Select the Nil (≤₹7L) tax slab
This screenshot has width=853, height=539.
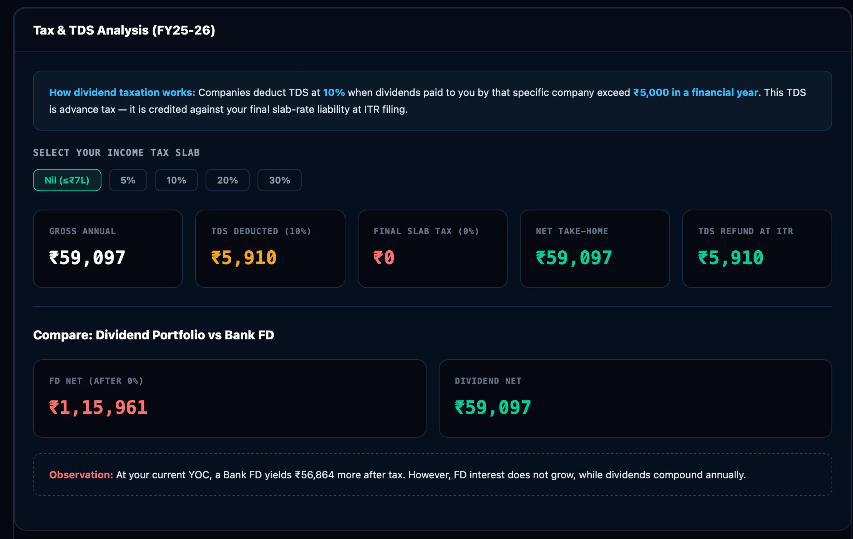click(67, 180)
